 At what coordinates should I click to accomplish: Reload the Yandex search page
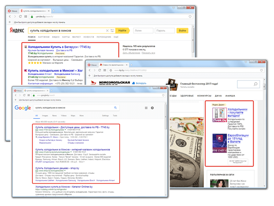tap(20, 16)
